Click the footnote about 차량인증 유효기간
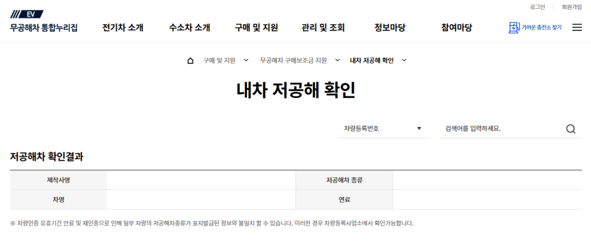The image size is (591, 251). [x=212, y=223]
